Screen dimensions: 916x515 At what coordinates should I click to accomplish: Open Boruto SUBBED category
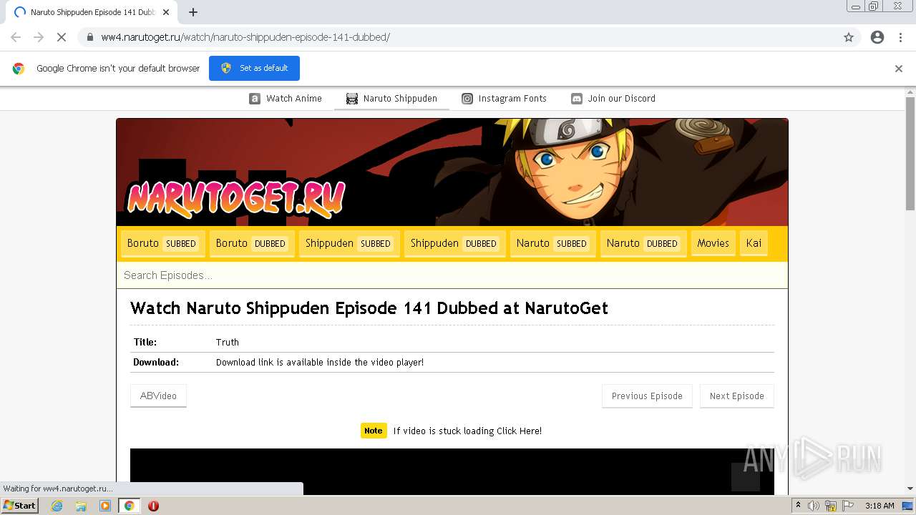pyautogui.click(x=162, y=243)
